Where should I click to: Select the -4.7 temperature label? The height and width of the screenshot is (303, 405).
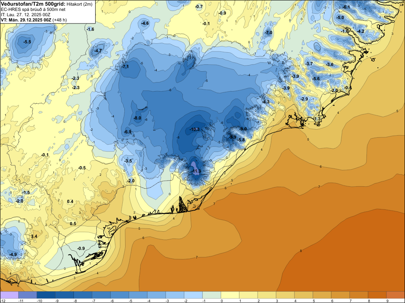tap(98, 51)
